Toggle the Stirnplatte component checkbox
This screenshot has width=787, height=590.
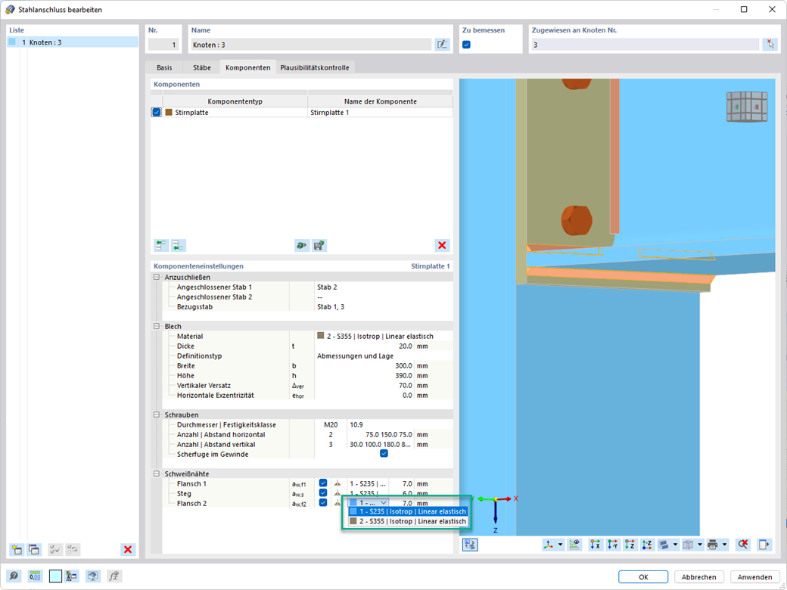click(157, 113)
